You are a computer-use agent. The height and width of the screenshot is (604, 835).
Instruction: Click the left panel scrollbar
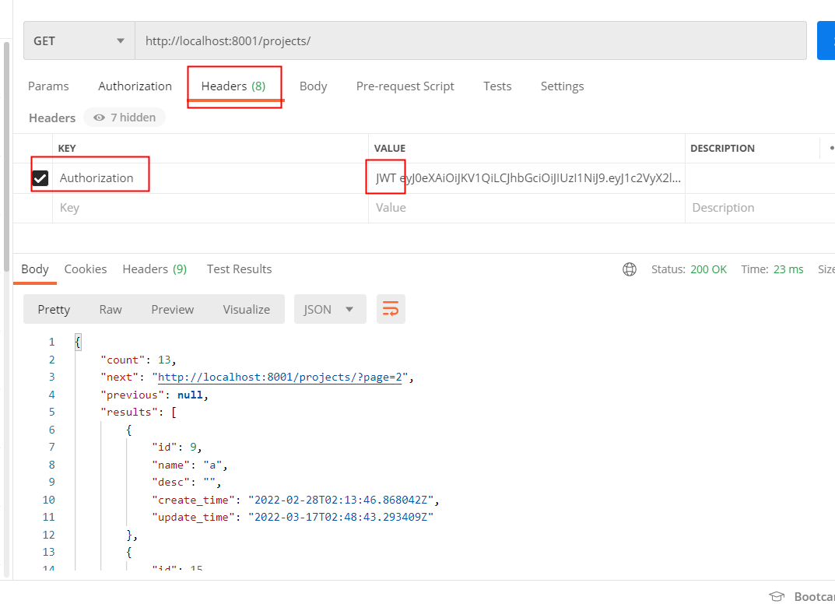[x=6, y=157]
